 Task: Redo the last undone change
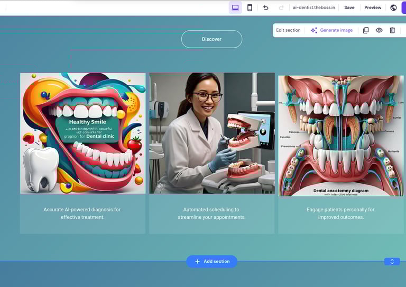tap(281, 7)
